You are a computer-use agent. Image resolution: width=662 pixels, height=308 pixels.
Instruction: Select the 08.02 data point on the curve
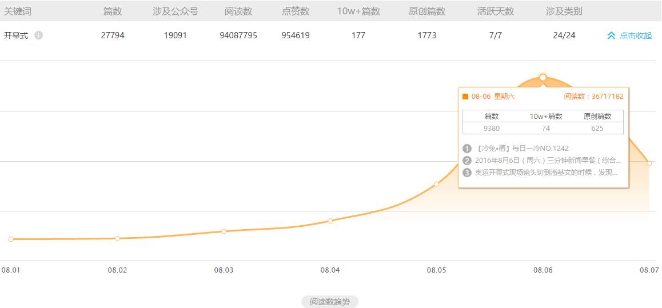coord(117,238)
